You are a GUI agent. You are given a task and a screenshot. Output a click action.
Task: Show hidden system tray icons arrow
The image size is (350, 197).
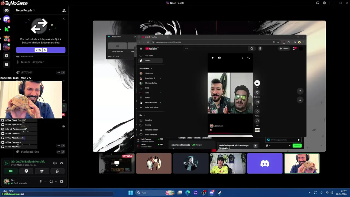point(310,193)
